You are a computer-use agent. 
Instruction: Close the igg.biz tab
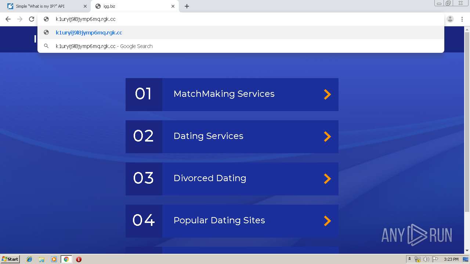pos(173,6)
